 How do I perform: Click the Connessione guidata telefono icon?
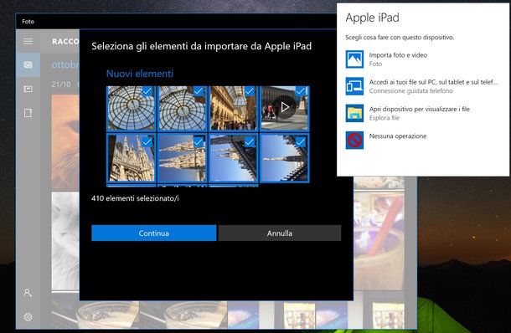(x=354, y=86)
